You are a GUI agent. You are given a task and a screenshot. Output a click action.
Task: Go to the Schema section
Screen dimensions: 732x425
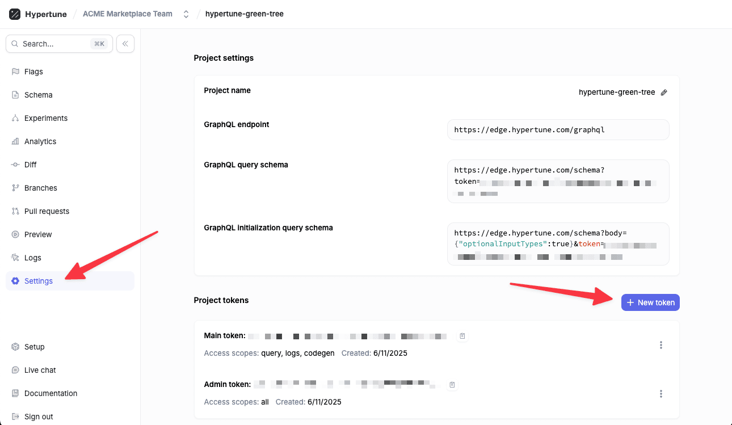coord(38,95)
